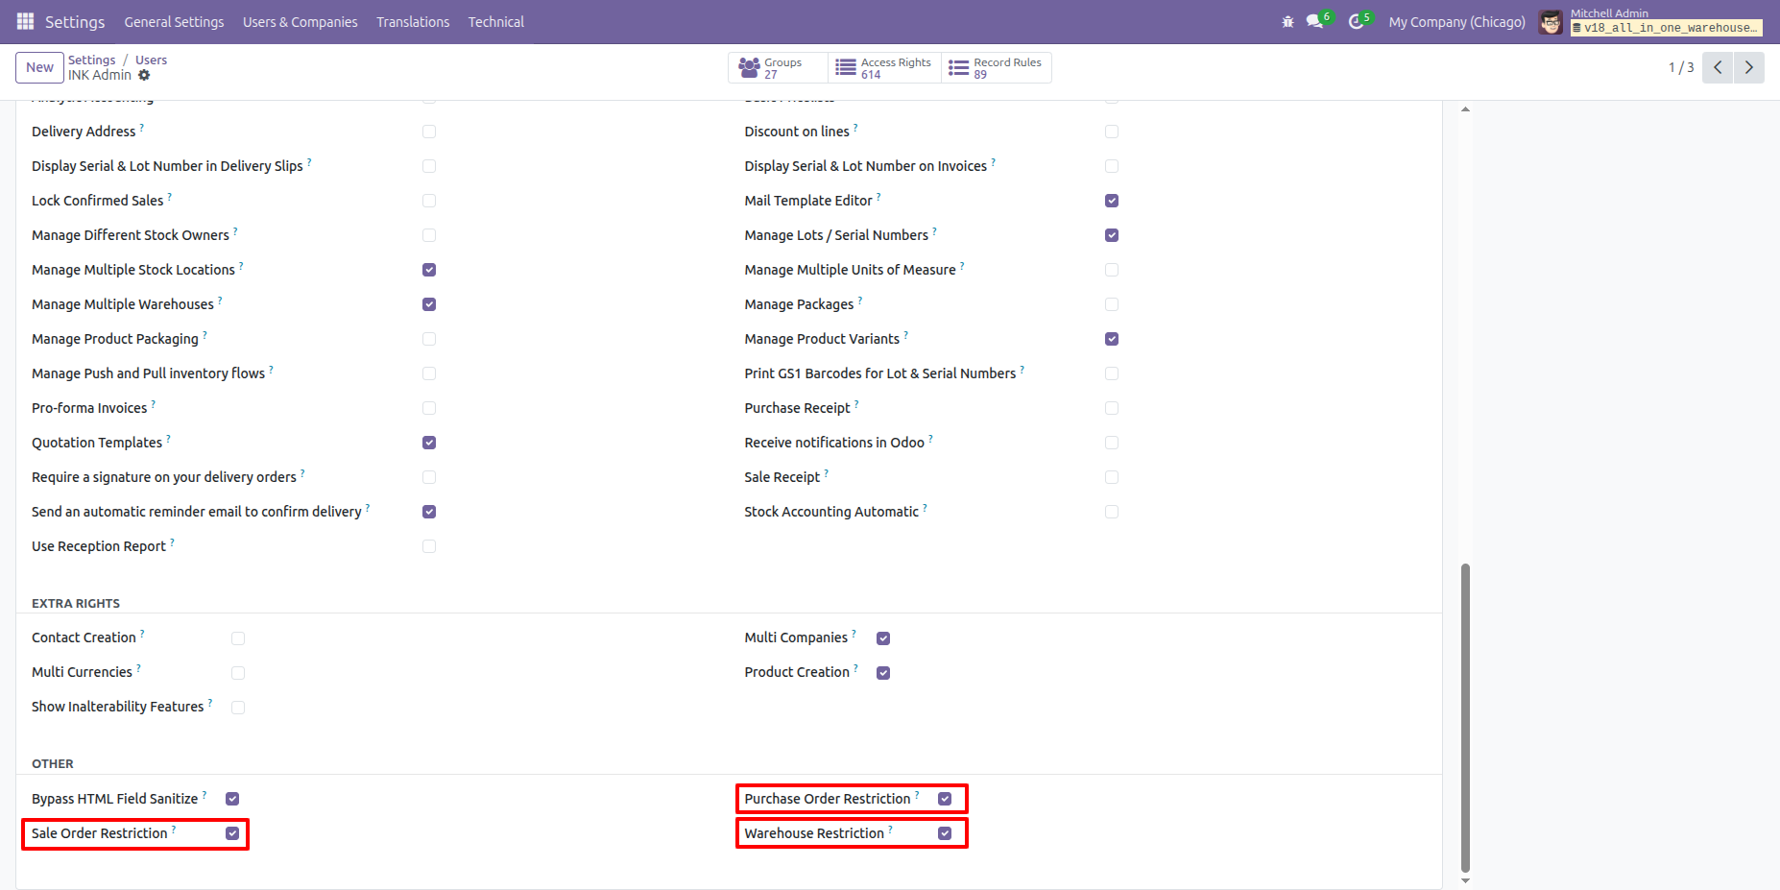Show help icon next to Sale Order Restriction
1780x890 pixels.
point(174,829)
